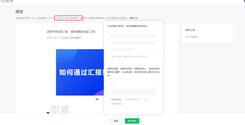The width and height of the screenshot is (245, 125).
Task: Click the 阅读 3158 text in the example
Action: (x=116, y=57)
